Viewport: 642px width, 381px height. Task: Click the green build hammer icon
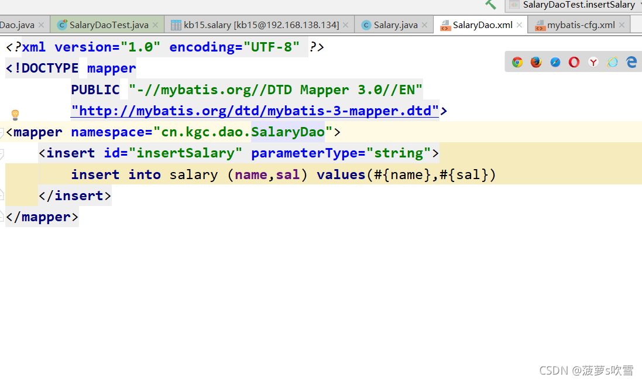click(490, 5)
